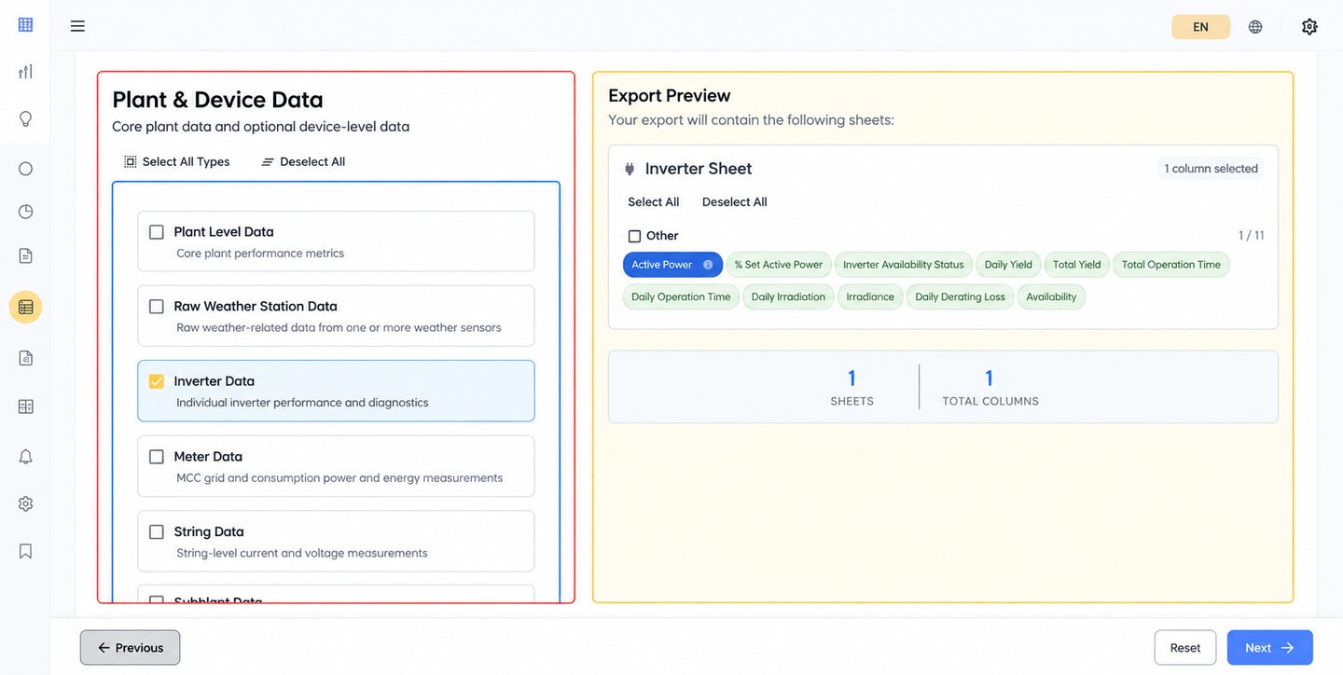
Task: Select the Daily Yield chip
Action: [x=1008, y=265]
